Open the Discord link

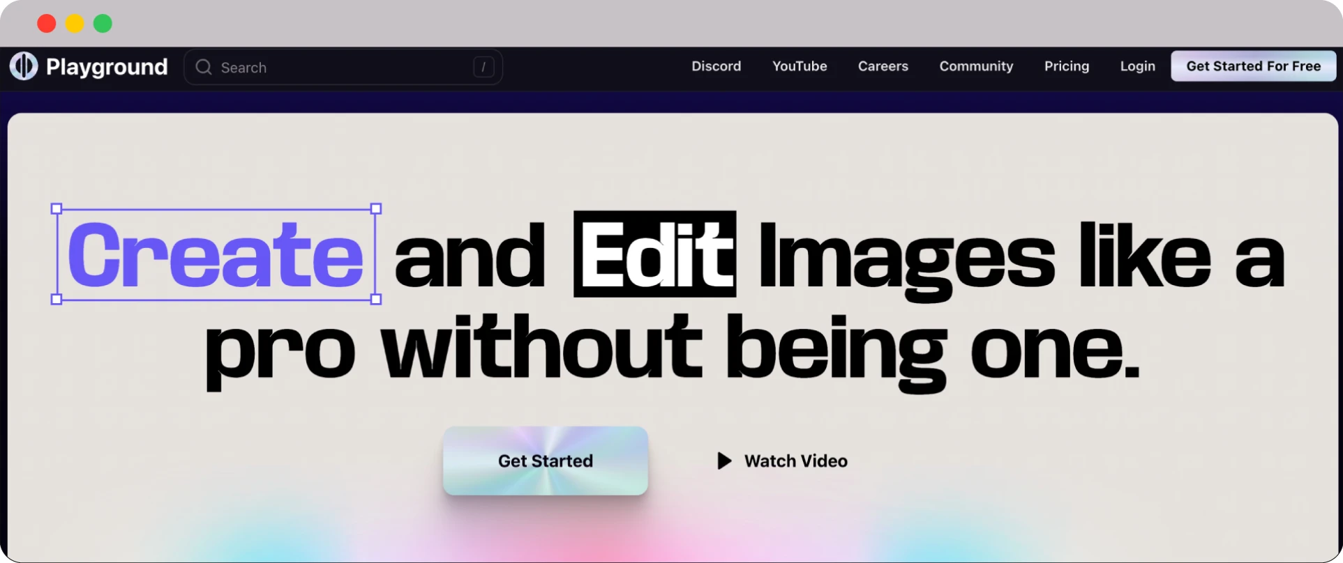click(x=716, y=66)
